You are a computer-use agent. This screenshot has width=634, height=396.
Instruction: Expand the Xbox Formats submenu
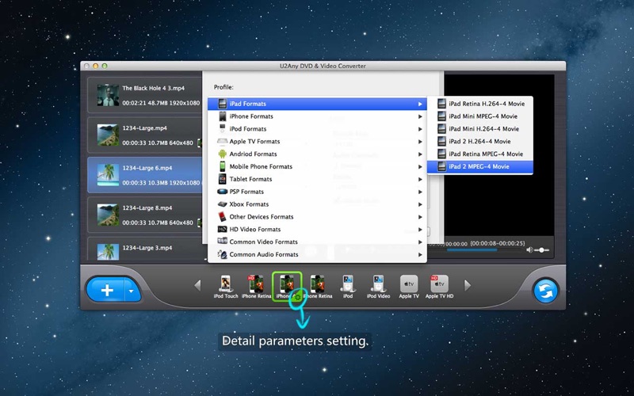click(317, 204)
